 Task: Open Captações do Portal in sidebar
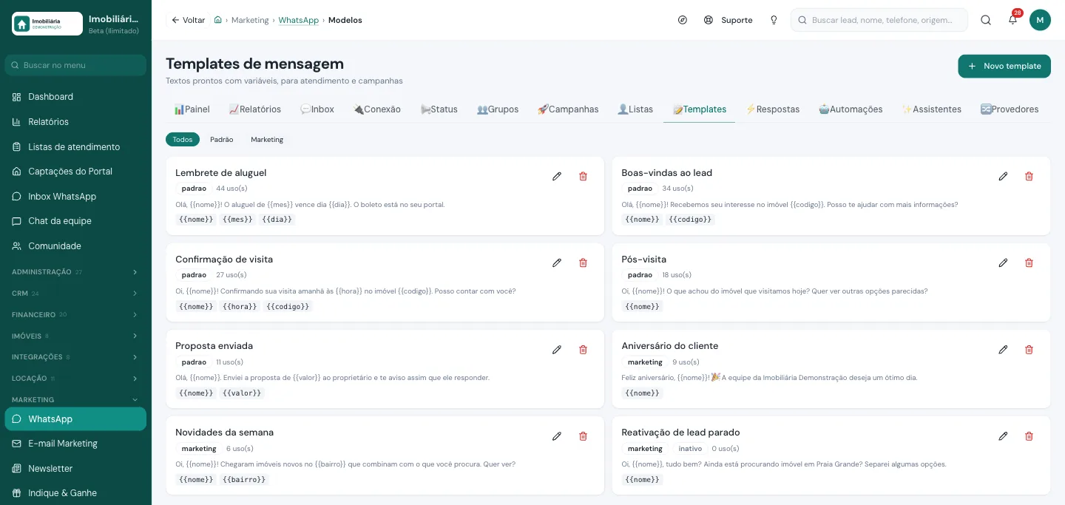[x=75, y=172]
